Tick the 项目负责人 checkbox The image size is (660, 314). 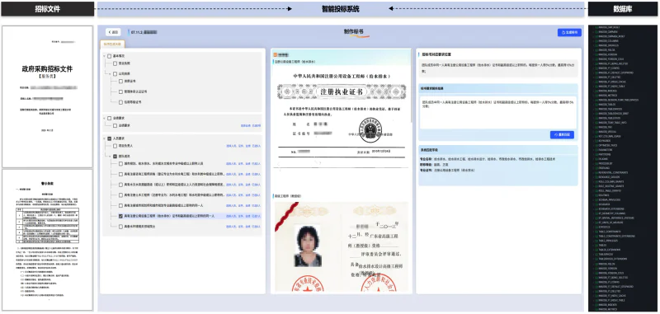[x=115, y=146]
